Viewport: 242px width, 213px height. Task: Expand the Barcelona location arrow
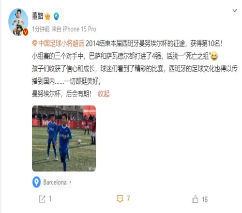(x=70, y=183)
